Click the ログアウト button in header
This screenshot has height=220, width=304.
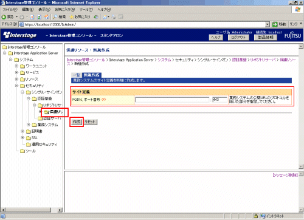[x=238, y=38]
